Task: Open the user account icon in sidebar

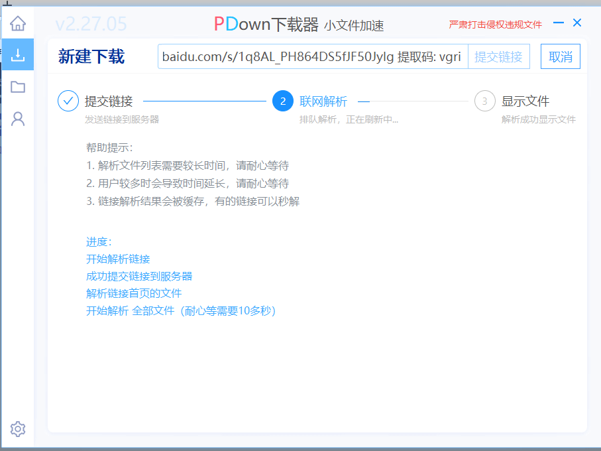Action: point(18,119)
